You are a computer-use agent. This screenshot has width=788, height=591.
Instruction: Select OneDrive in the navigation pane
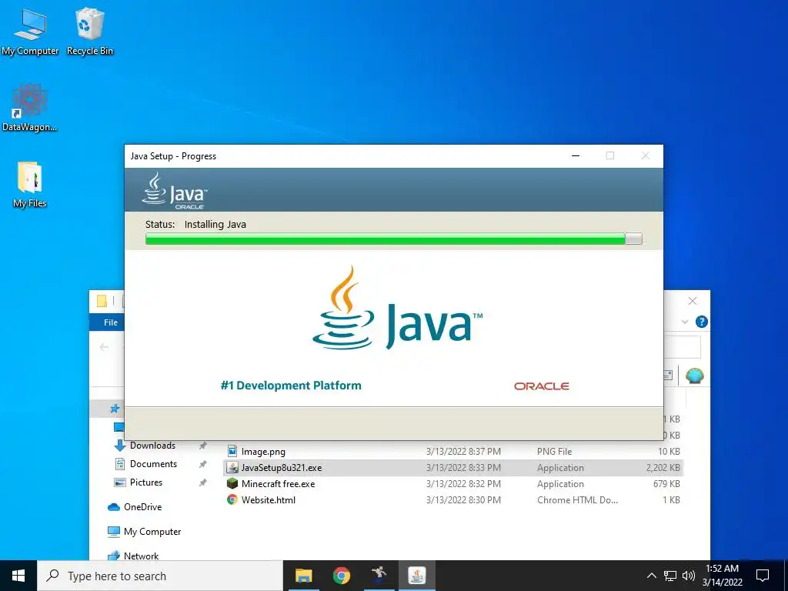[x=142, y=507]
